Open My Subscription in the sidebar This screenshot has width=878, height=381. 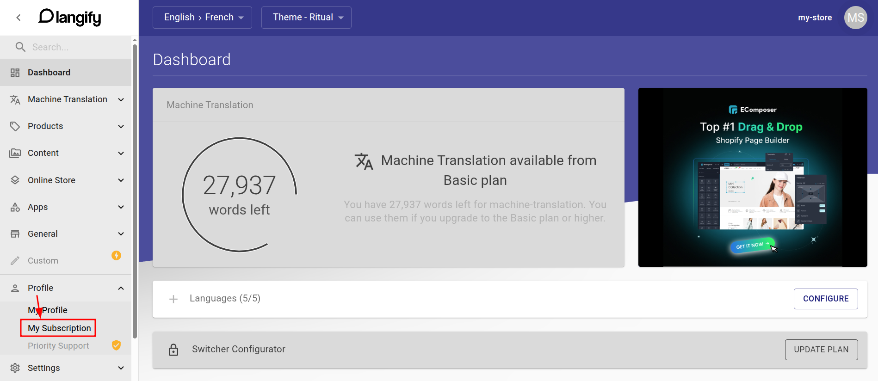pyautogui.click(x=59, y=328)
